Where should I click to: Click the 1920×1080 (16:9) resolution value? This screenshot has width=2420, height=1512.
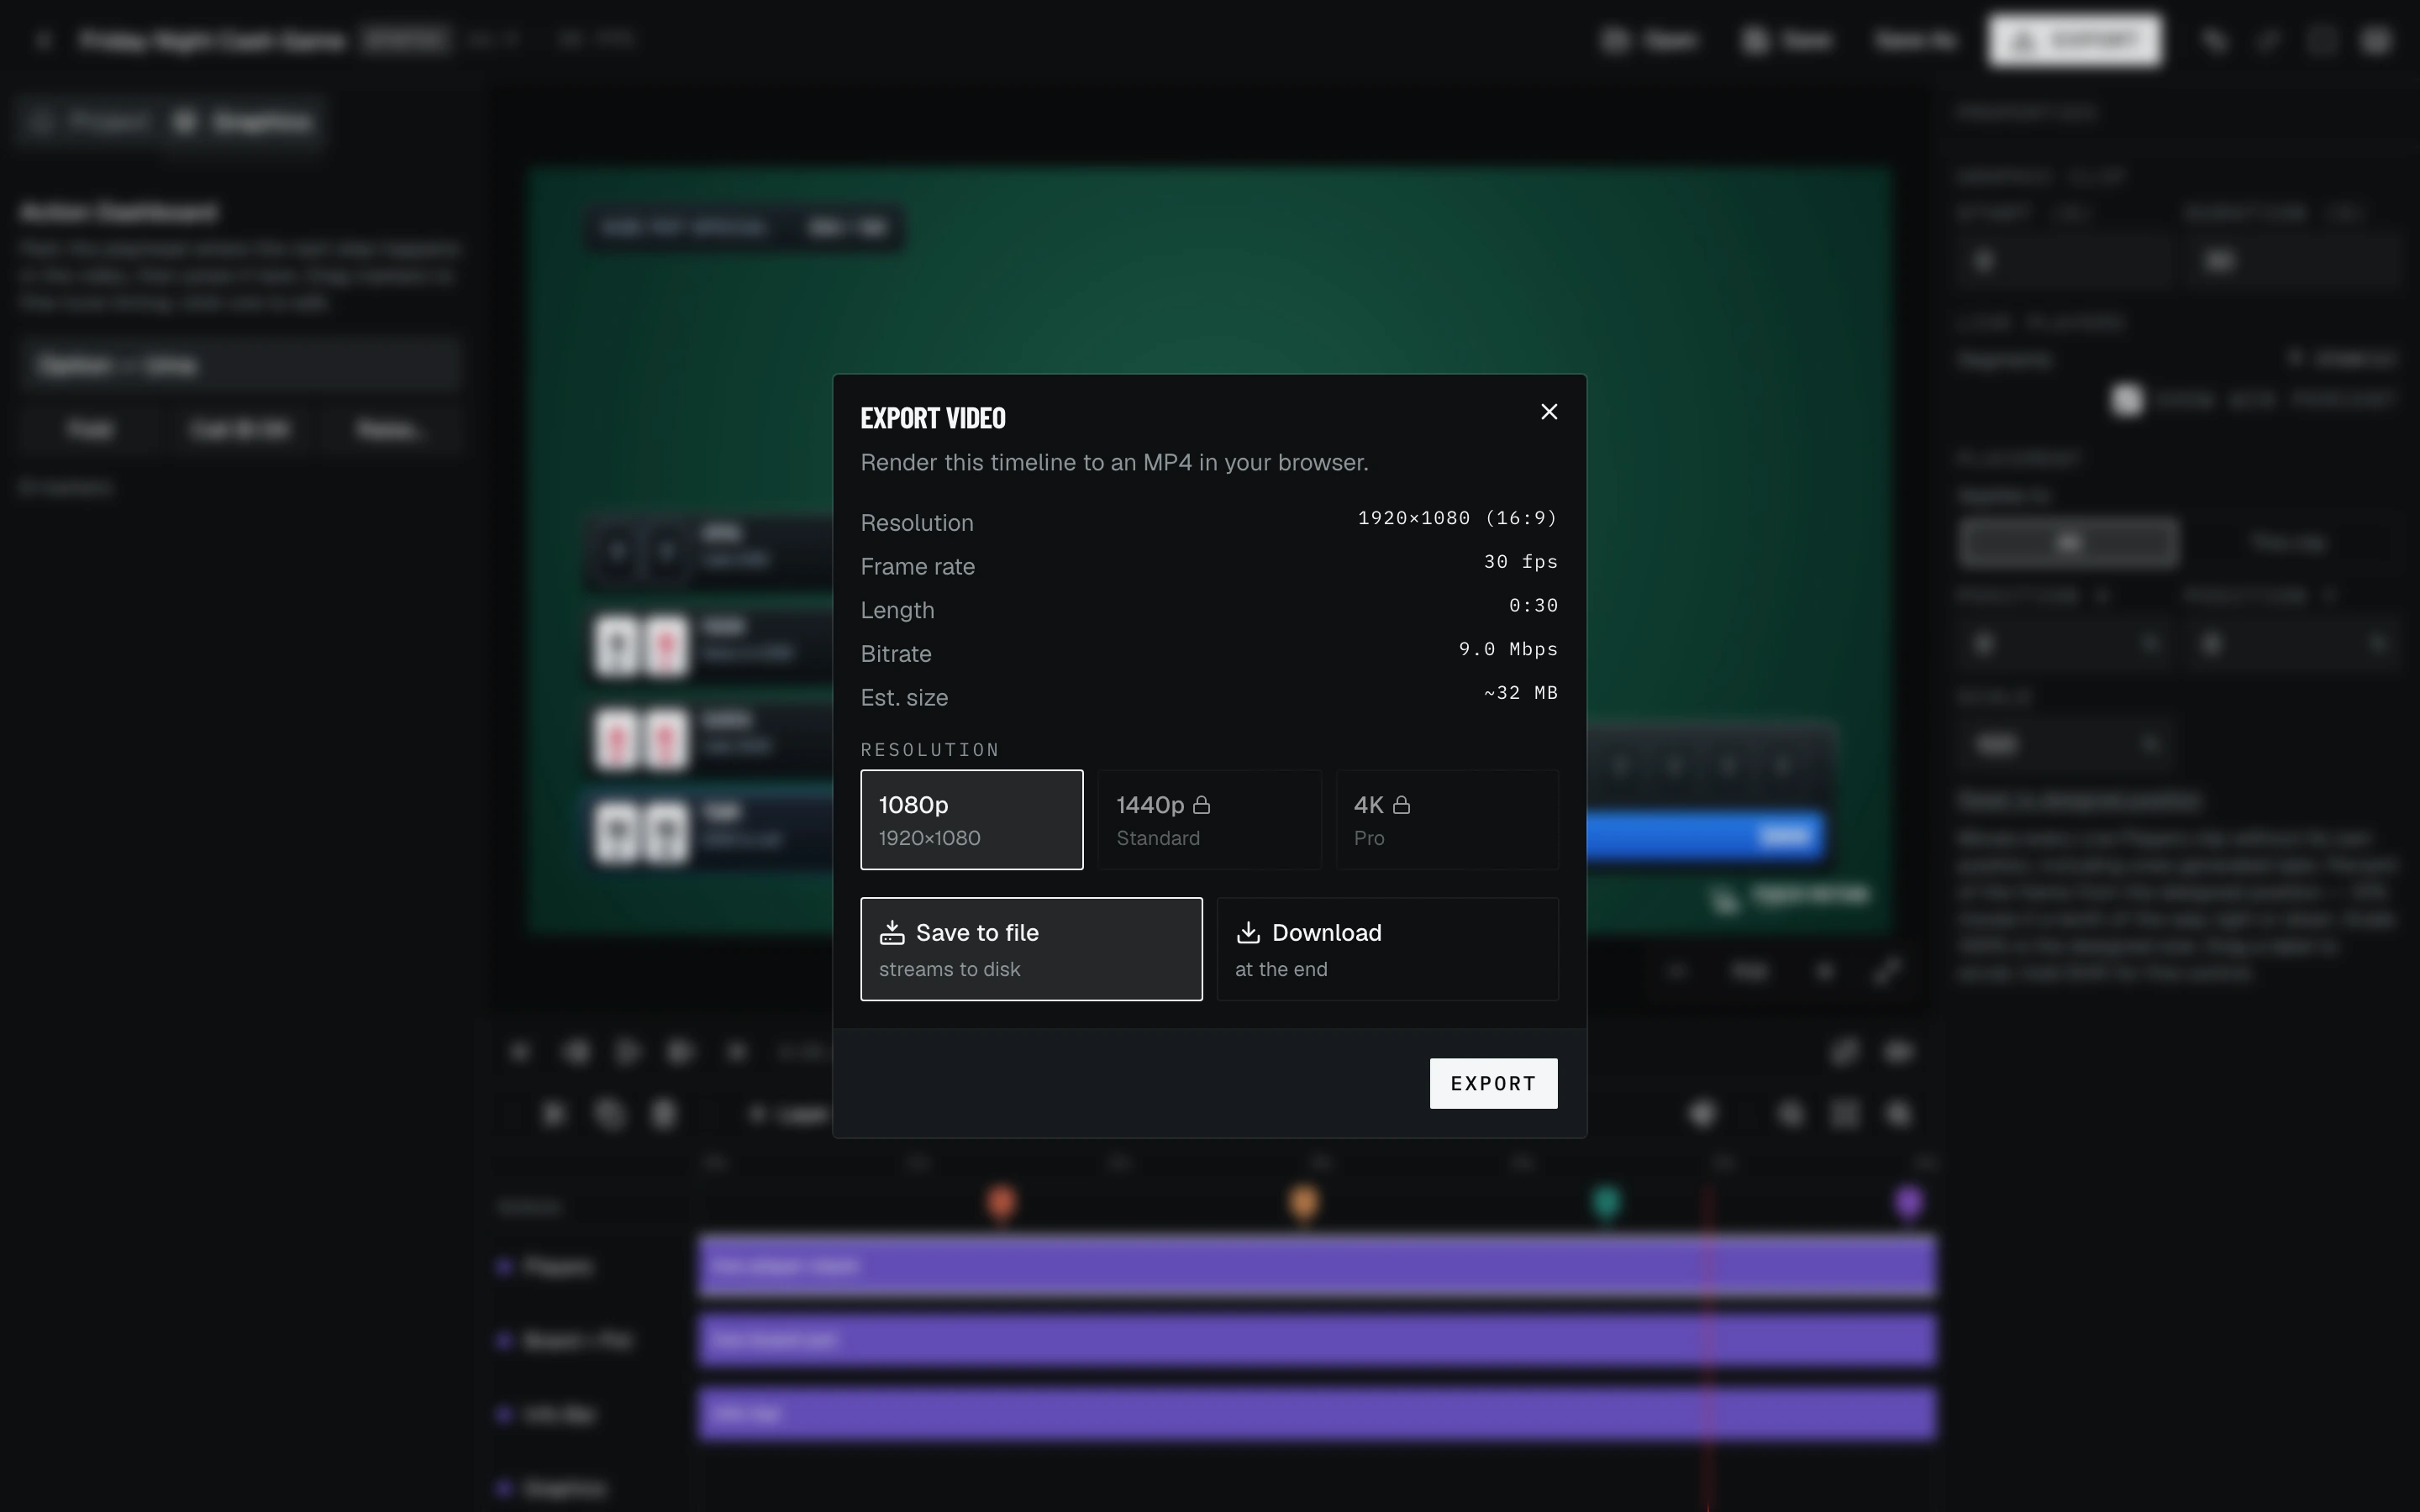click(1457, 518)
